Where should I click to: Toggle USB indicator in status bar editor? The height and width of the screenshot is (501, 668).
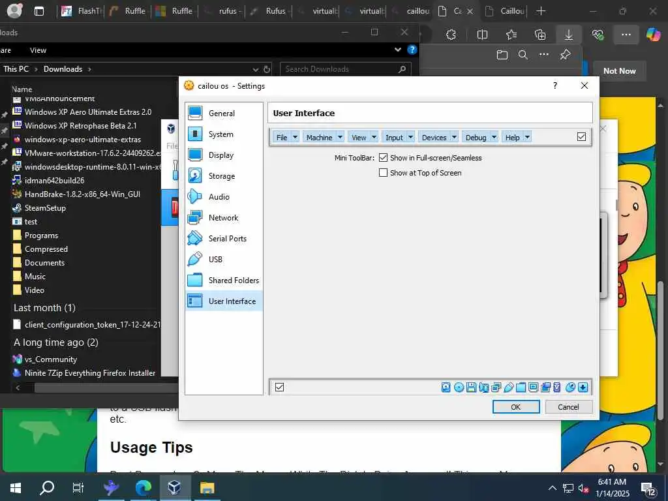(x=508, y=387)
